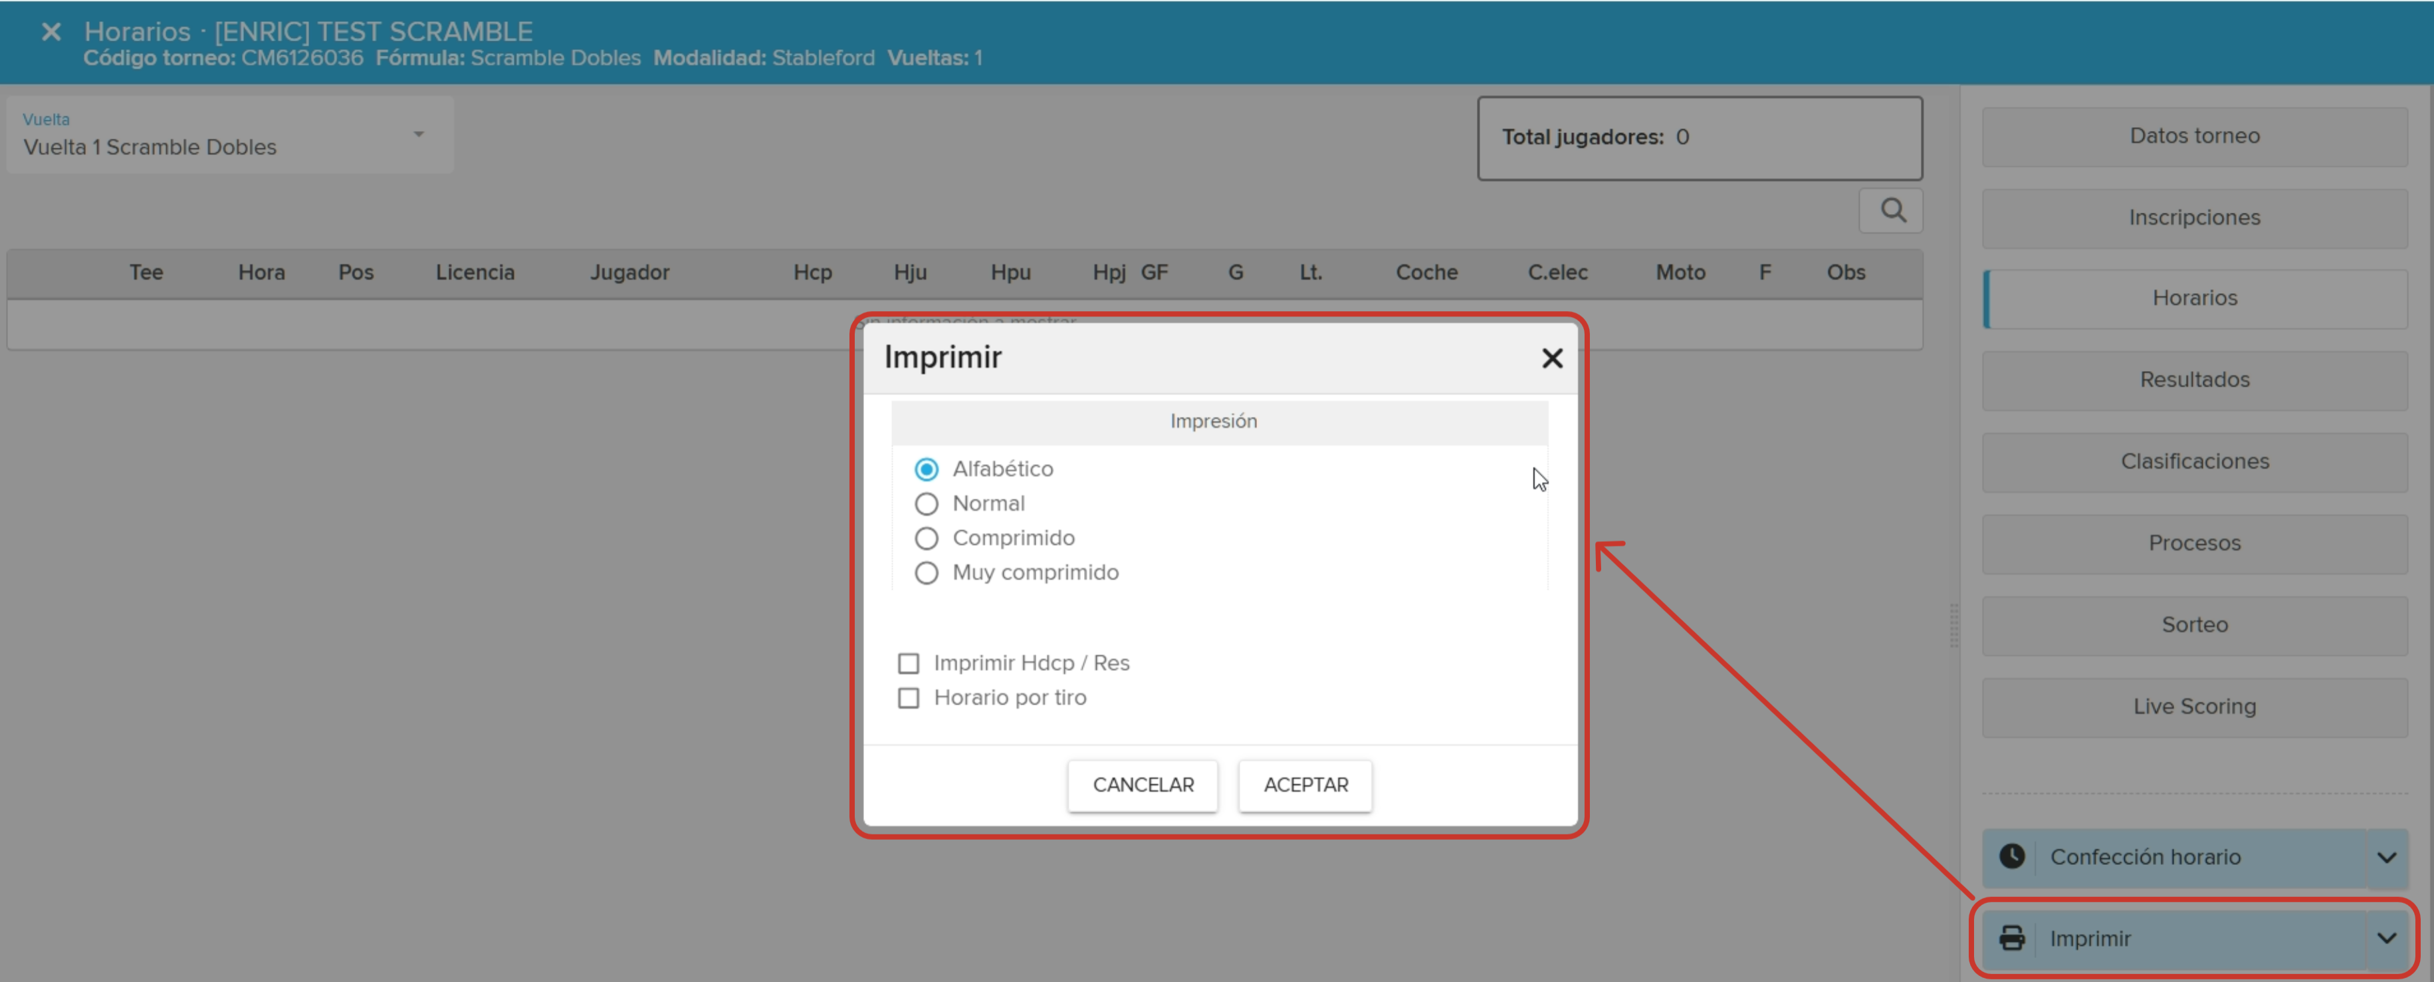Click the ACEPTAR button

tap(1305, 785)
